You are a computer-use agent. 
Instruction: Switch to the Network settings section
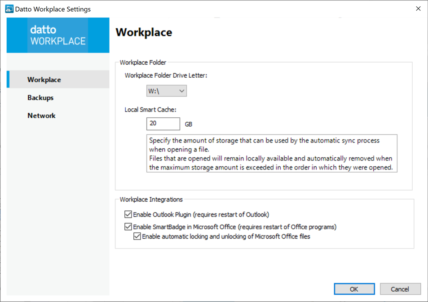pos(41,115)
